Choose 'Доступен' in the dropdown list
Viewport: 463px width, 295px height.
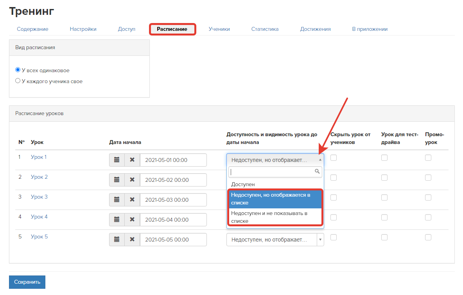(275, 184)
